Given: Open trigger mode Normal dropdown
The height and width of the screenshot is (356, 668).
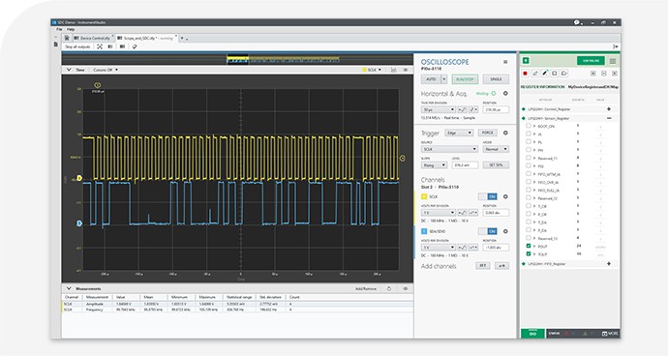Looking at the screenshot, I should point(496,149).
